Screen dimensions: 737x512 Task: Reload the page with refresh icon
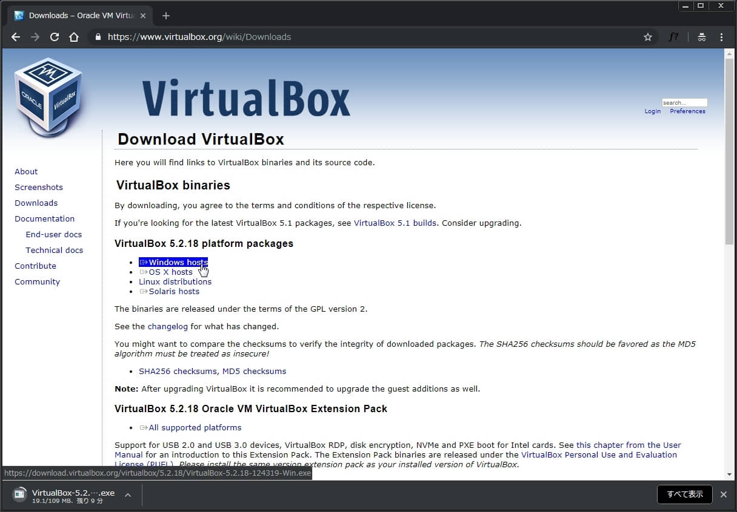[55, 37]
